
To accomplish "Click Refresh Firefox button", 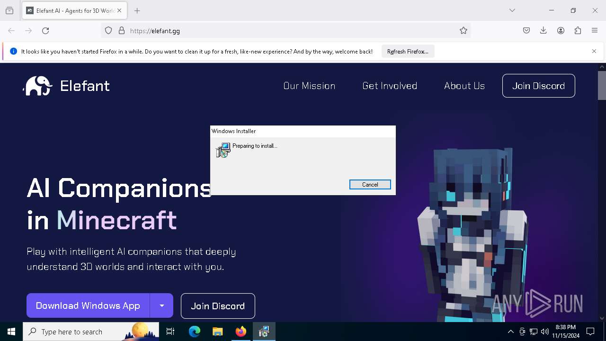I will pos(408,52).
